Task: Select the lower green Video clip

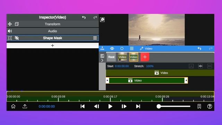Action: 147,81
